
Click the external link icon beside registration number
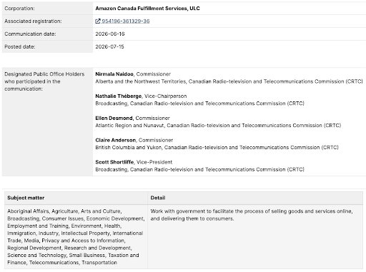click(98, 21)
